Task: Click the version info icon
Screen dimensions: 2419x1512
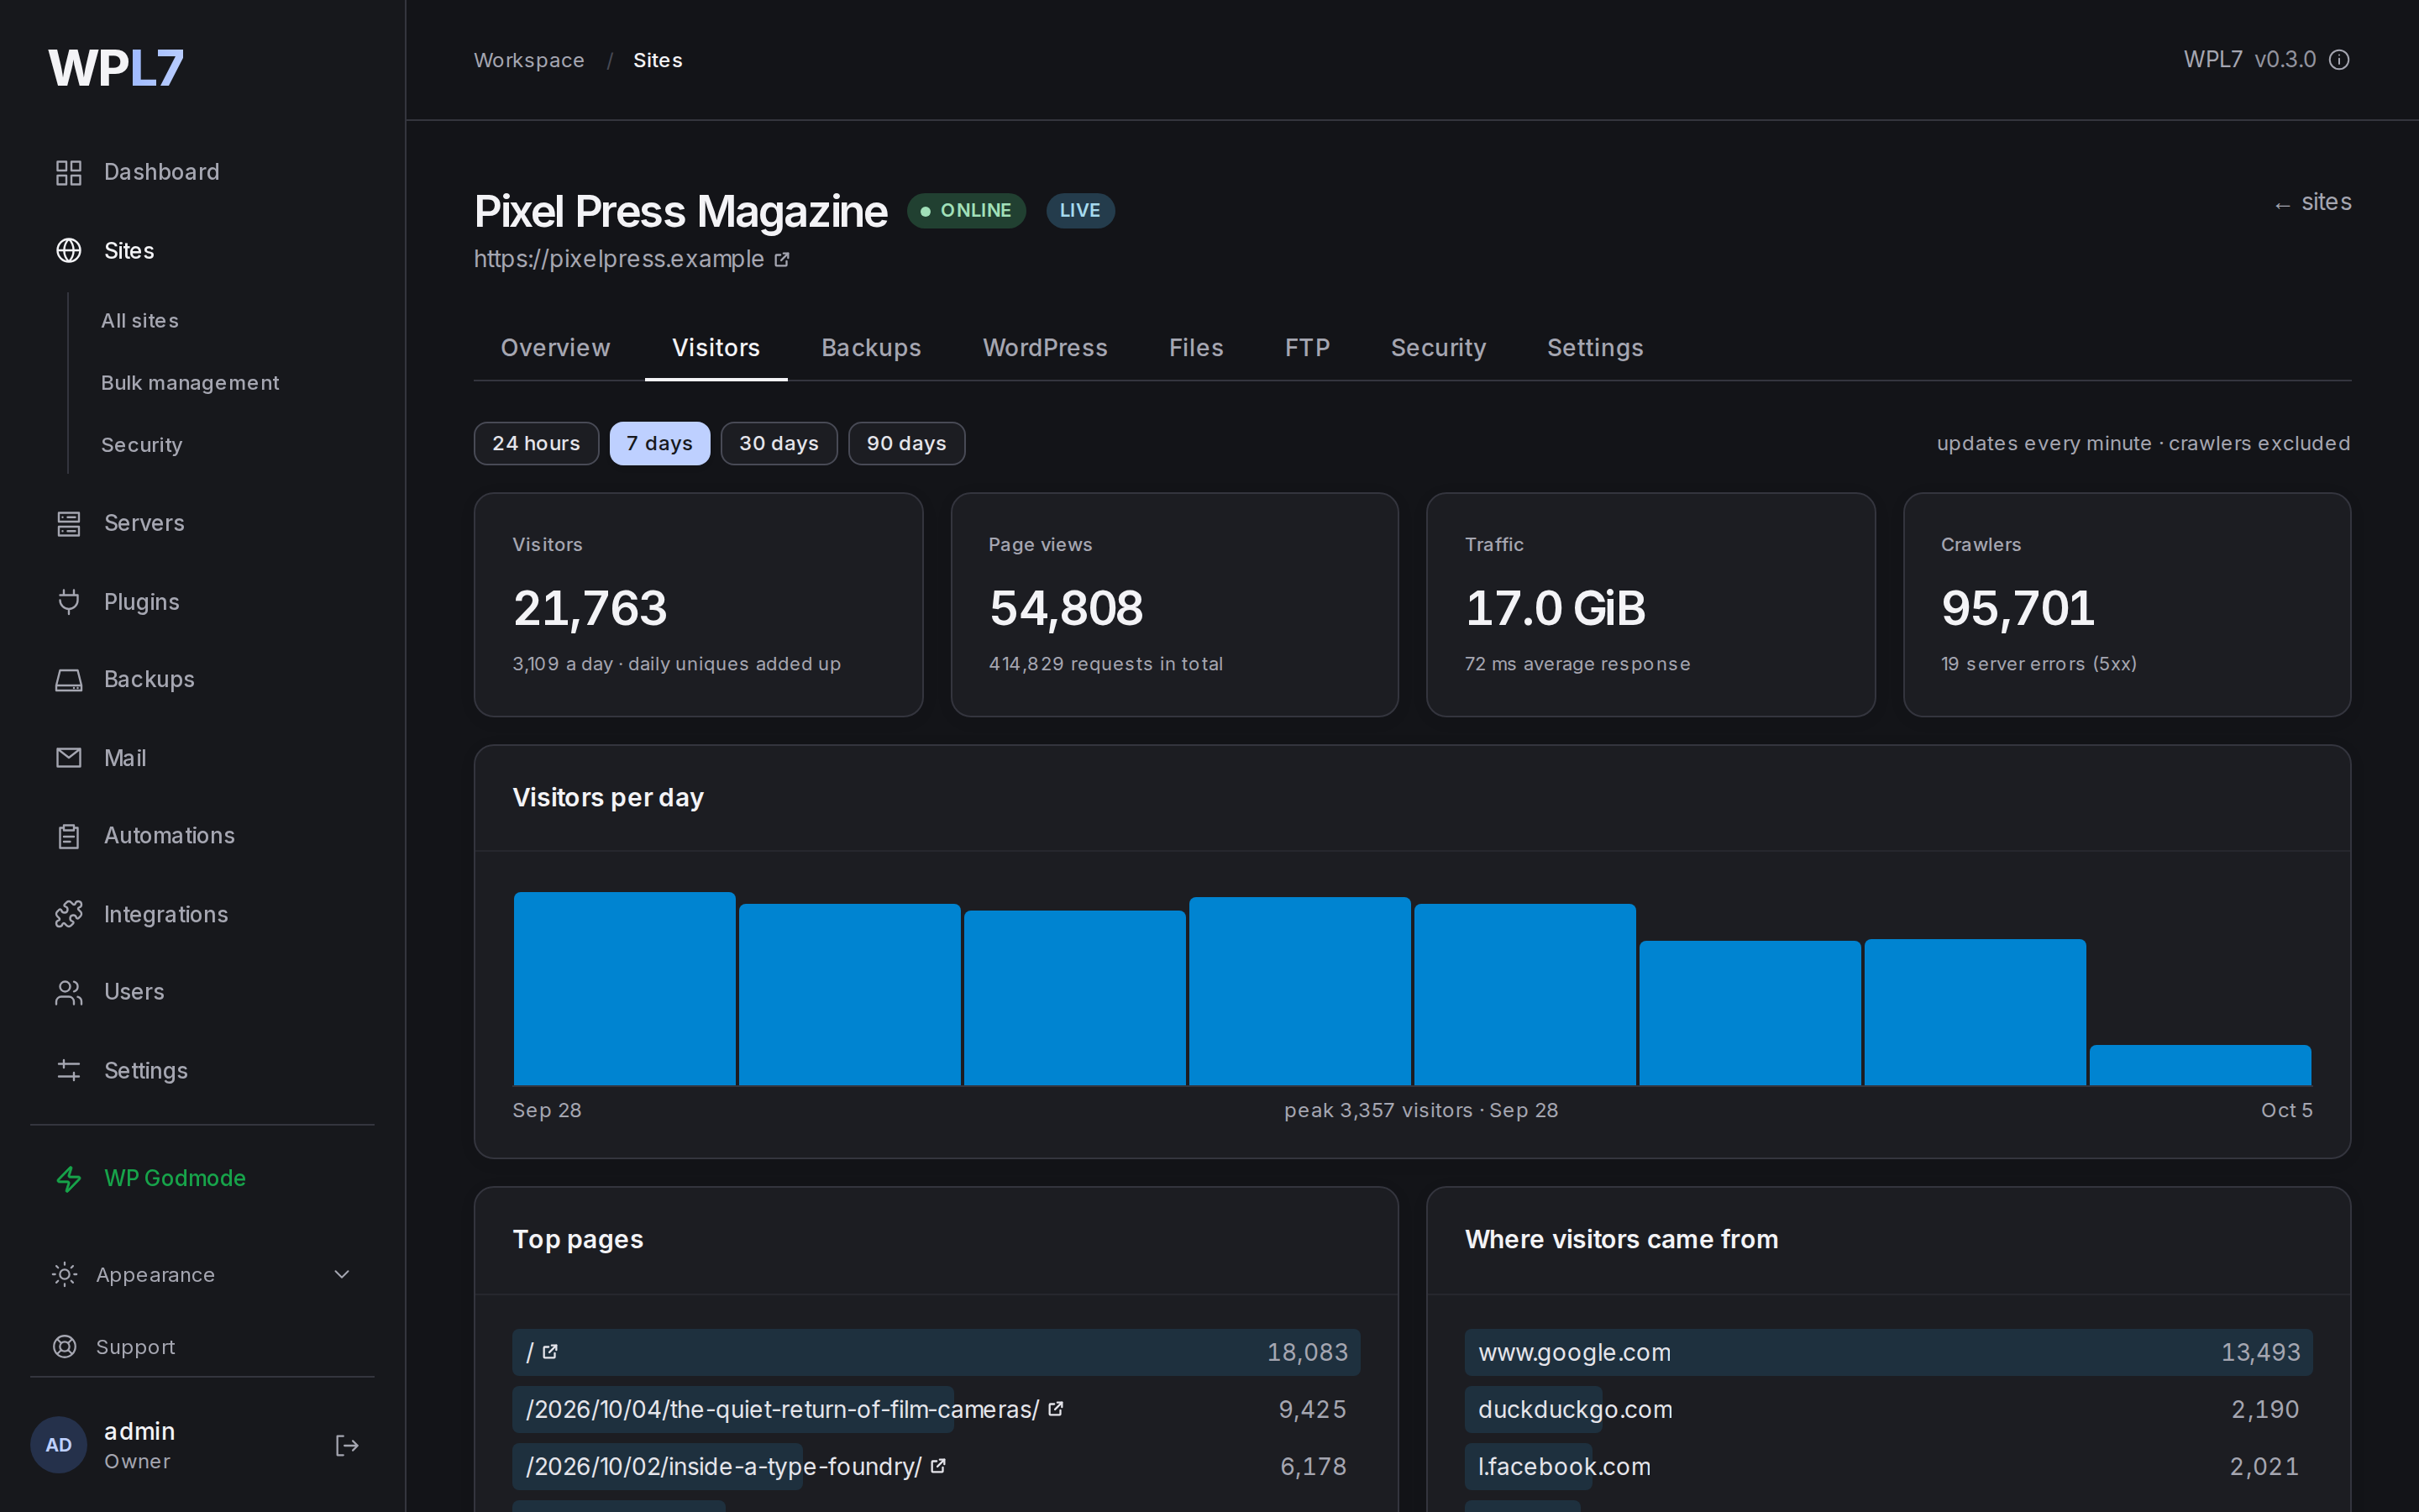Action: point(2339,60)
